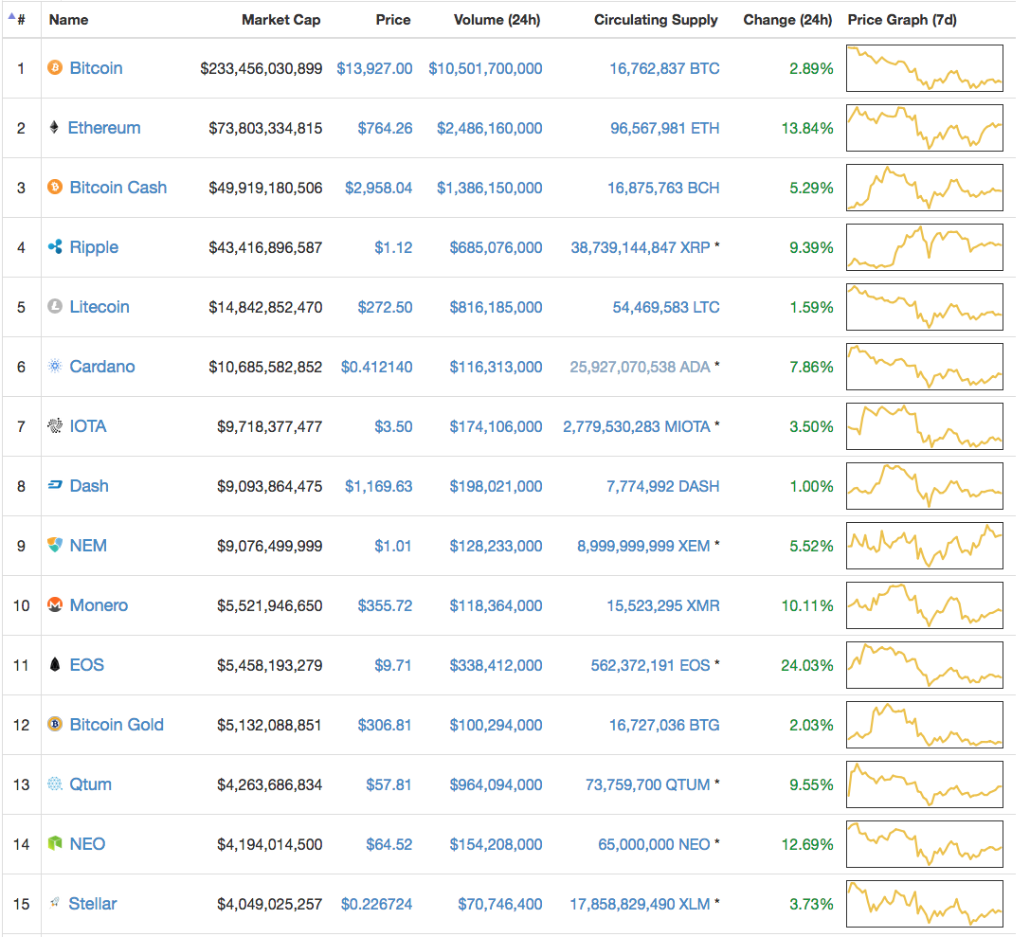Open Bitcoin 7-day price graph

point(925,68)
